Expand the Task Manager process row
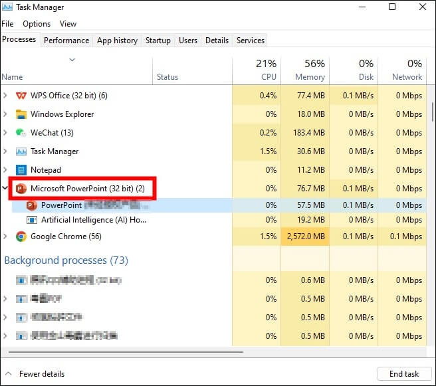 5,151
